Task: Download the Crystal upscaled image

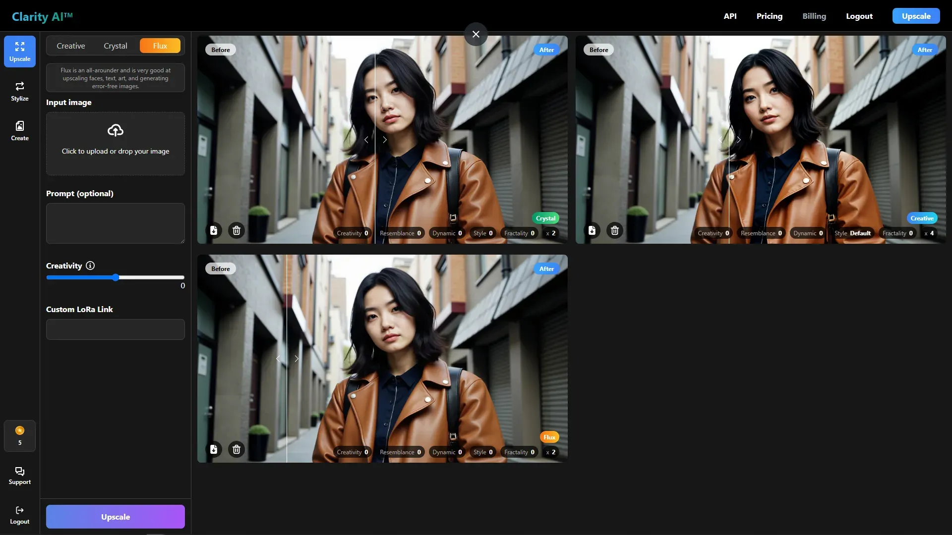Action: point(214,230)
